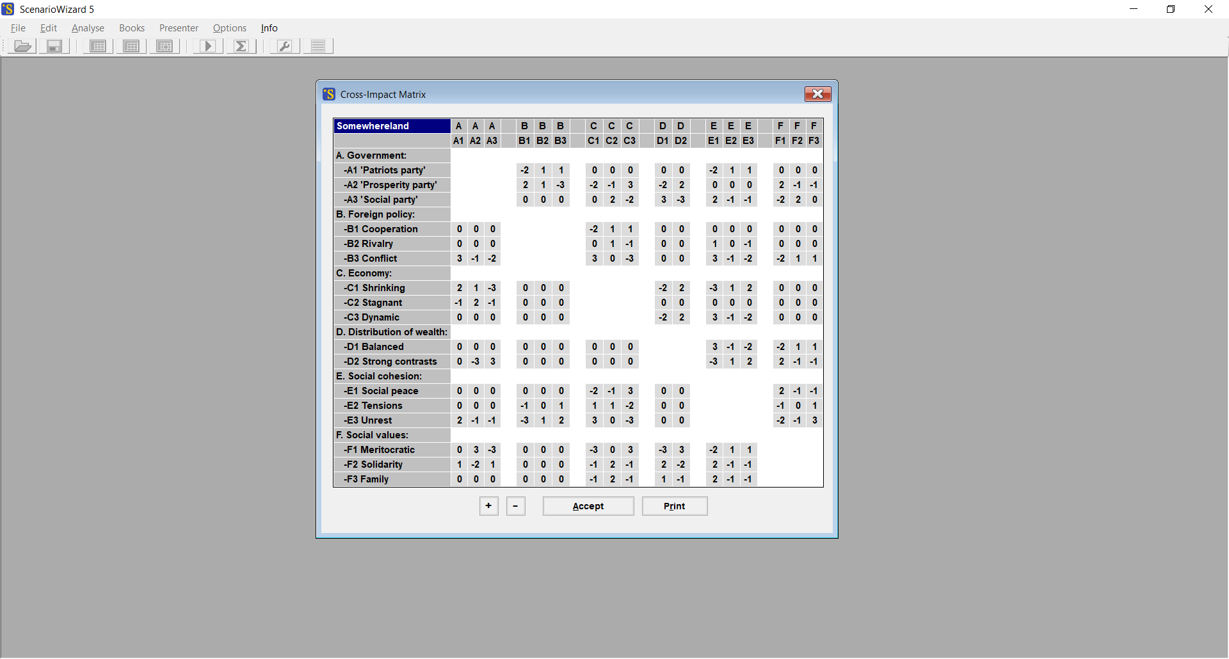The height and width of the screenshot is (659, 1229).
Task: Select row label E3 Unrest
Action: point(392,420)
